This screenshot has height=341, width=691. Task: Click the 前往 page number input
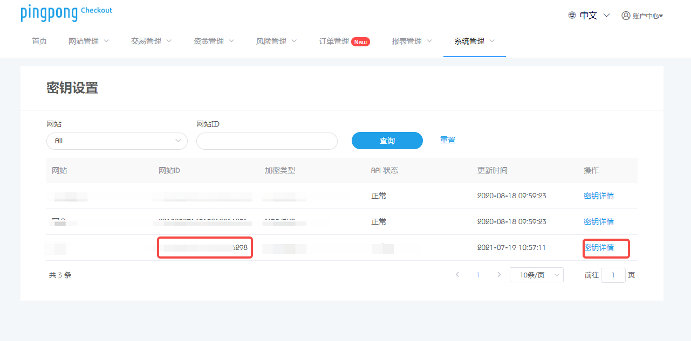tap(613, 275)
